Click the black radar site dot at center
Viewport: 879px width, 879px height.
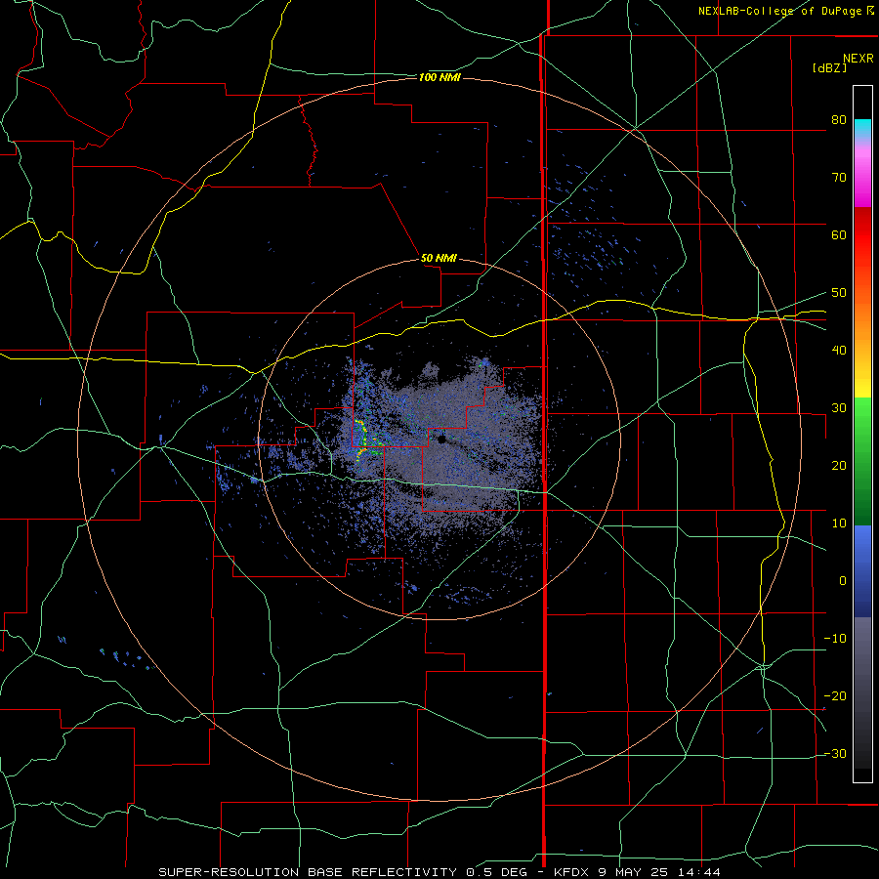coord(442,439)
